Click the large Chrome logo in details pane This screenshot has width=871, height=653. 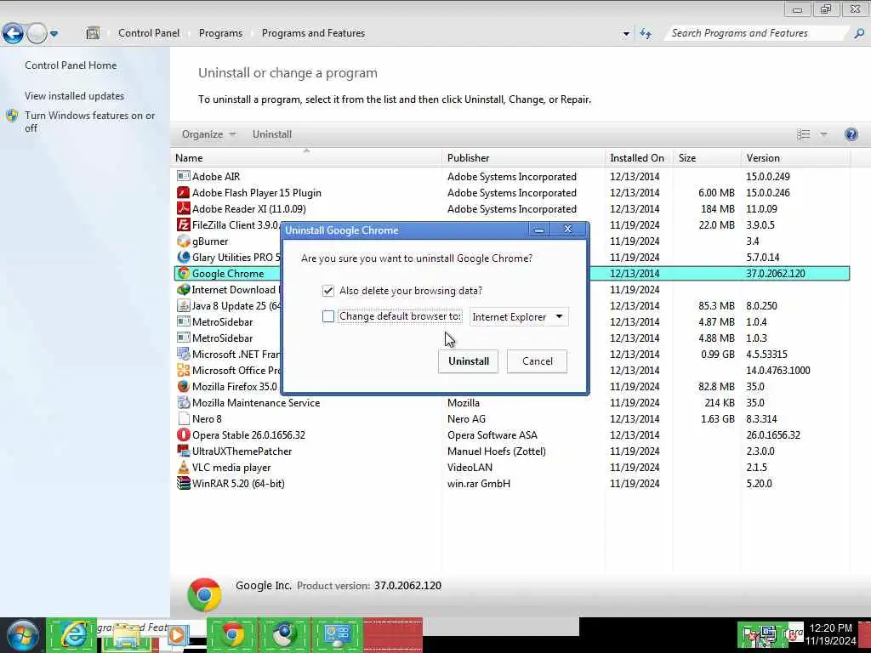204,594
